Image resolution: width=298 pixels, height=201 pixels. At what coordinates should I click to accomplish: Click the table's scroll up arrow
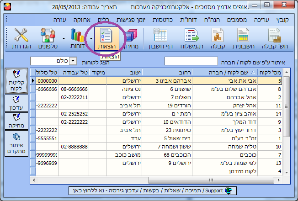tap(287, 72)
